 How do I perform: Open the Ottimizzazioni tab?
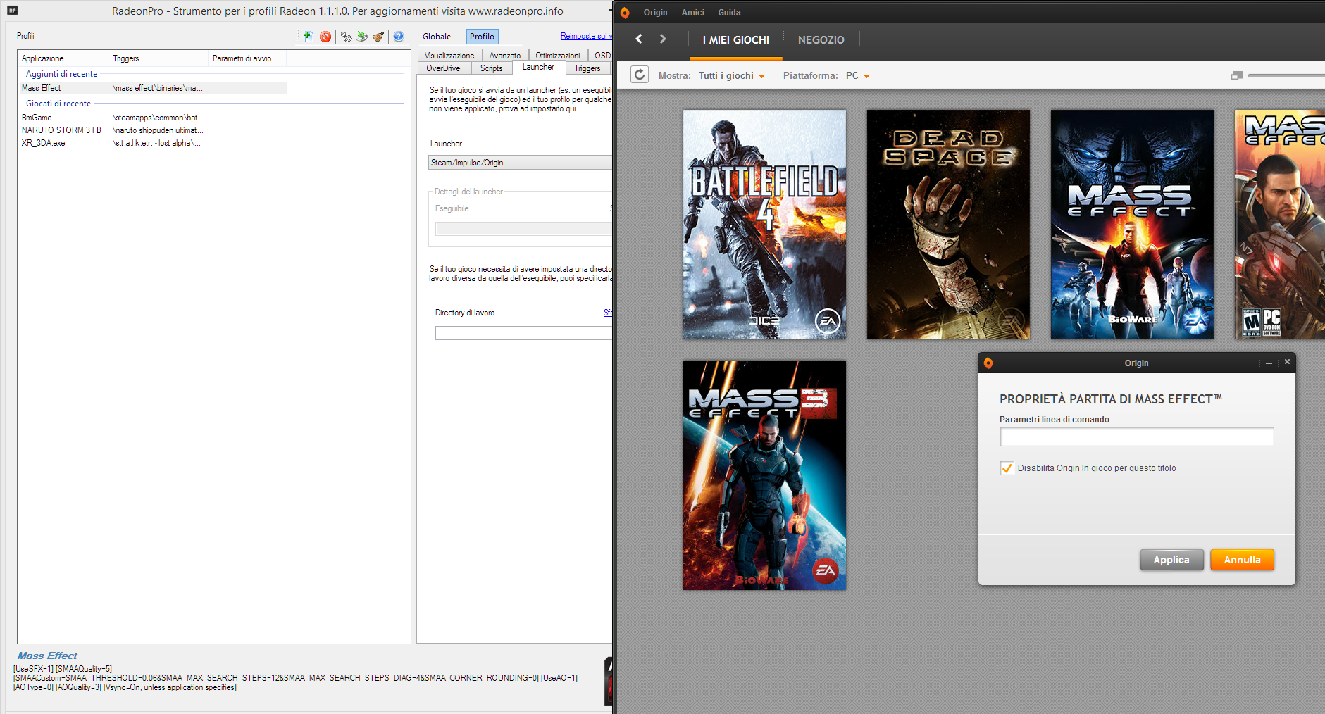[558, 56]
